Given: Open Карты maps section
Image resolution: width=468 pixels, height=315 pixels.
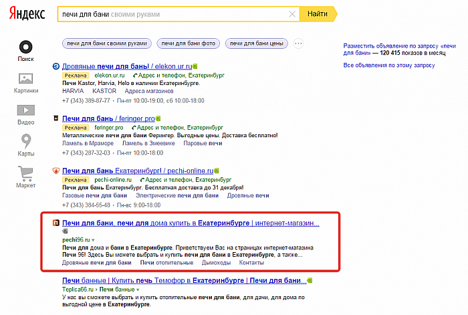Looking at the screenshot, I should (x=26, y=145).
